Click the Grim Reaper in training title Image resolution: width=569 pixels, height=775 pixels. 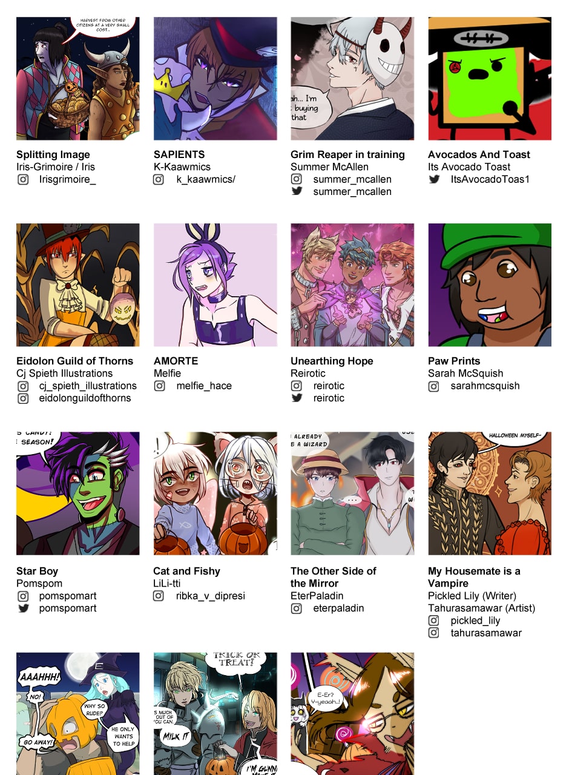tap(347, 154)
